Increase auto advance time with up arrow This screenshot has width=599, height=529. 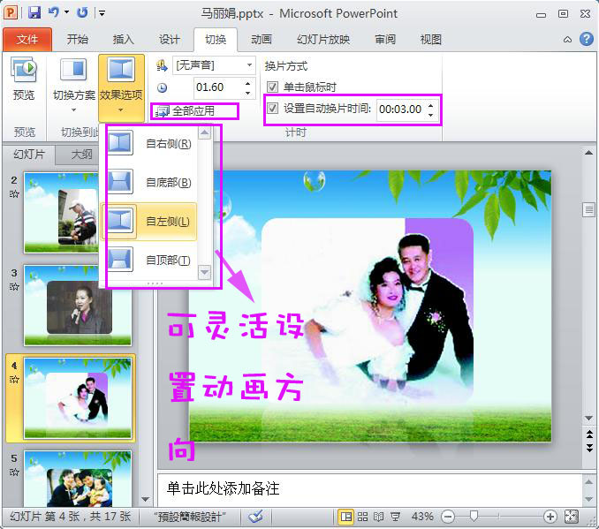(x=431, y=105)
